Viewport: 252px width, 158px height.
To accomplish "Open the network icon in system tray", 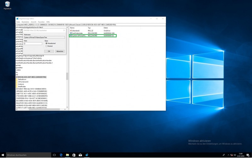I will pos(232,155).
